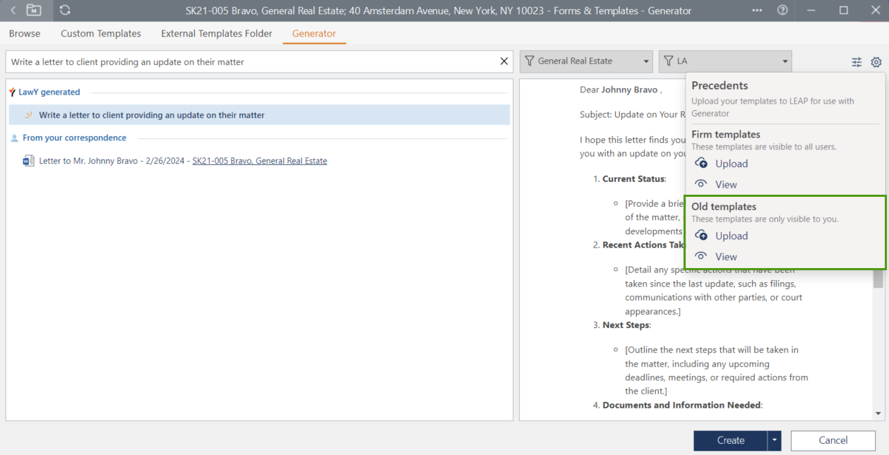The image size is (889, 455).
Task: Click View under Old templates
Action: pyautogui.click(x=726, y=257)
